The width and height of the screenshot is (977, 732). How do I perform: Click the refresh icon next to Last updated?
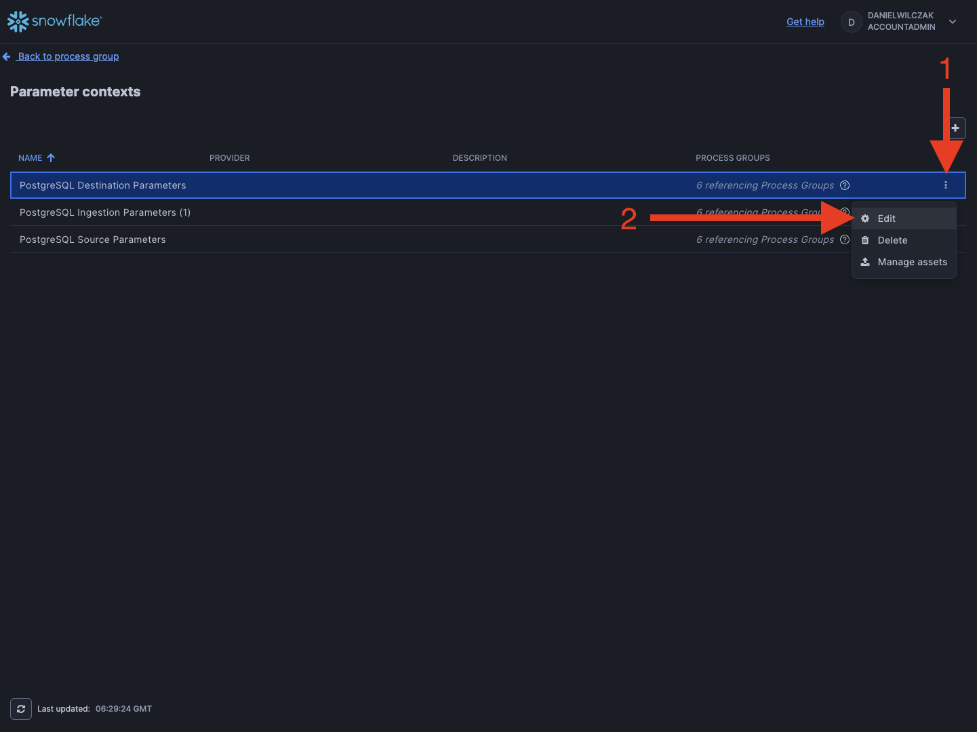(21, 709)
